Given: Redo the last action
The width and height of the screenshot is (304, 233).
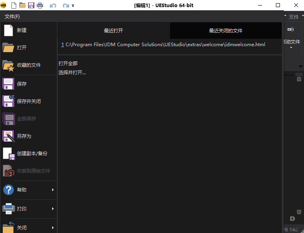Looking at the screenshot, I should (66, 6).
